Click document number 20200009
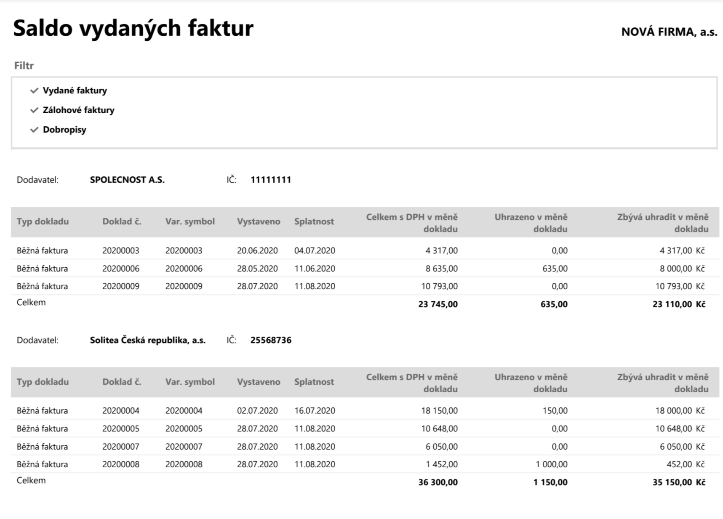 tap(121, 286)
